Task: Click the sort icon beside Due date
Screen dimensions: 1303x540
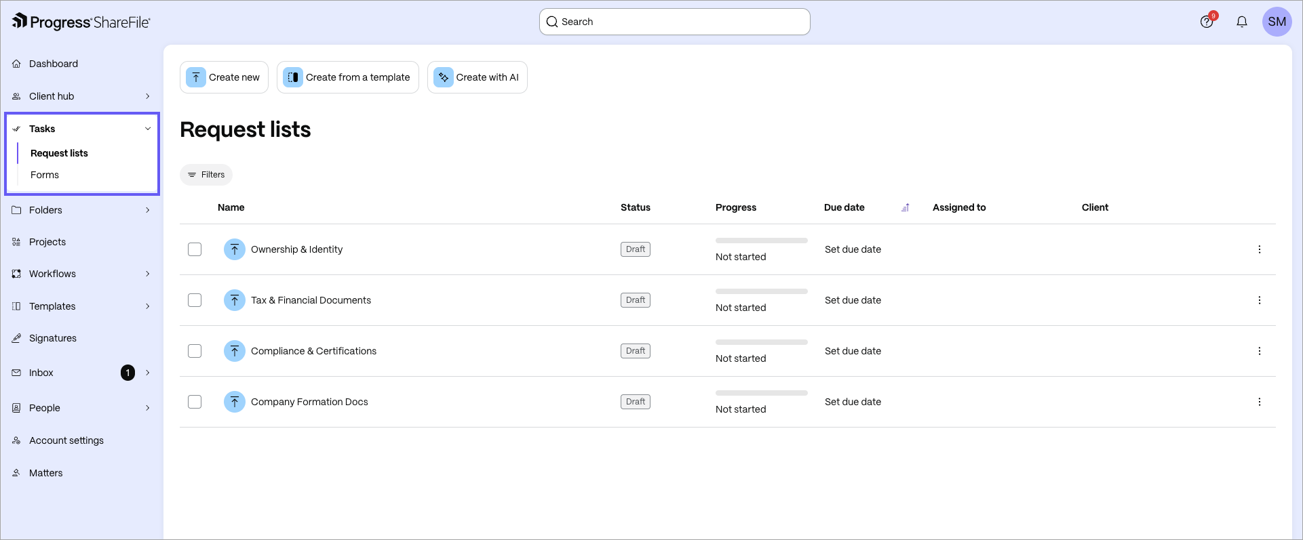Action: (x=905, y=207)
